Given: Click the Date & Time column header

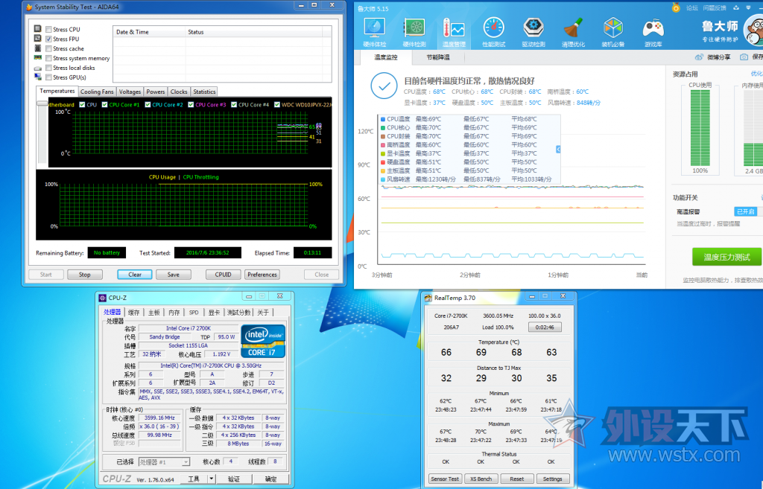Looking at the screenshot, I should [x=149, y=32].
